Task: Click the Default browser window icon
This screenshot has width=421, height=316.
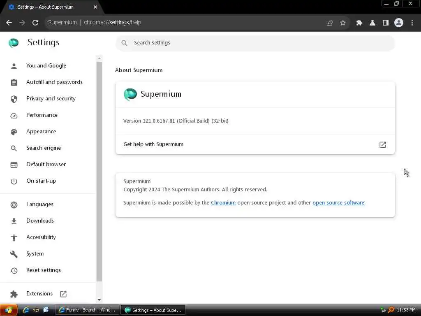Action: click(x=14, y=165)
